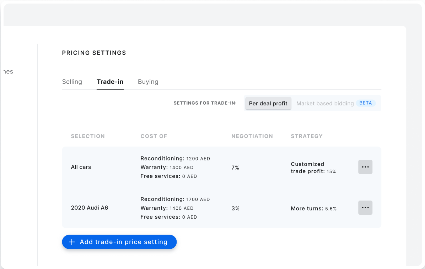
Task: Click the 3% negotiation value
Action: coord(235,208)
